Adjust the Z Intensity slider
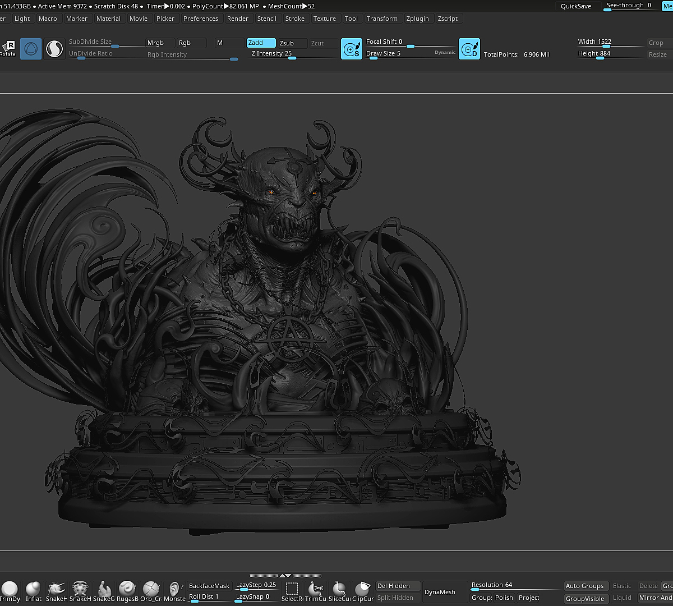The image size is (673, 606). 293,54
